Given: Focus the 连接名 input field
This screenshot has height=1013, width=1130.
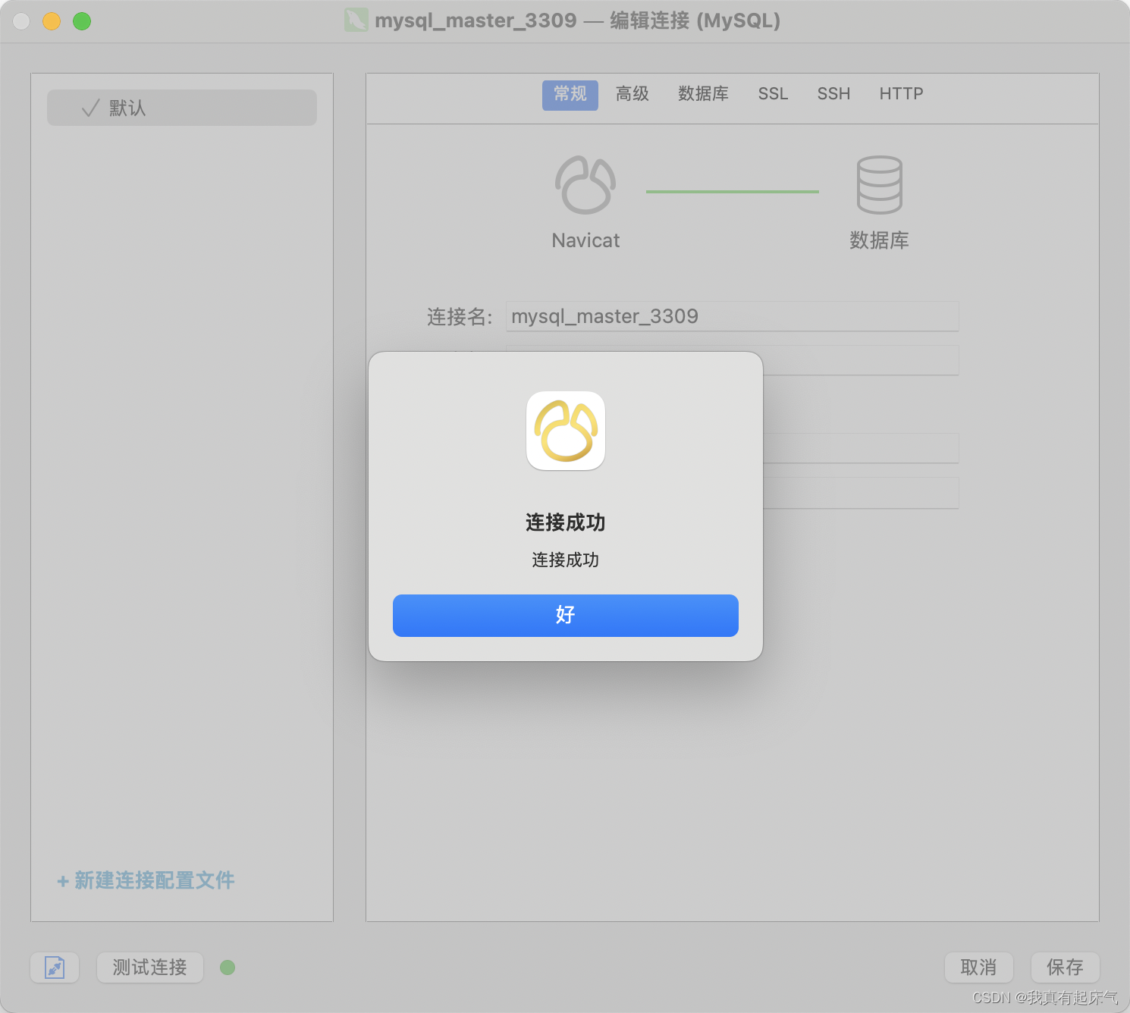Looking at the screenshot, I should pos(733,316).
